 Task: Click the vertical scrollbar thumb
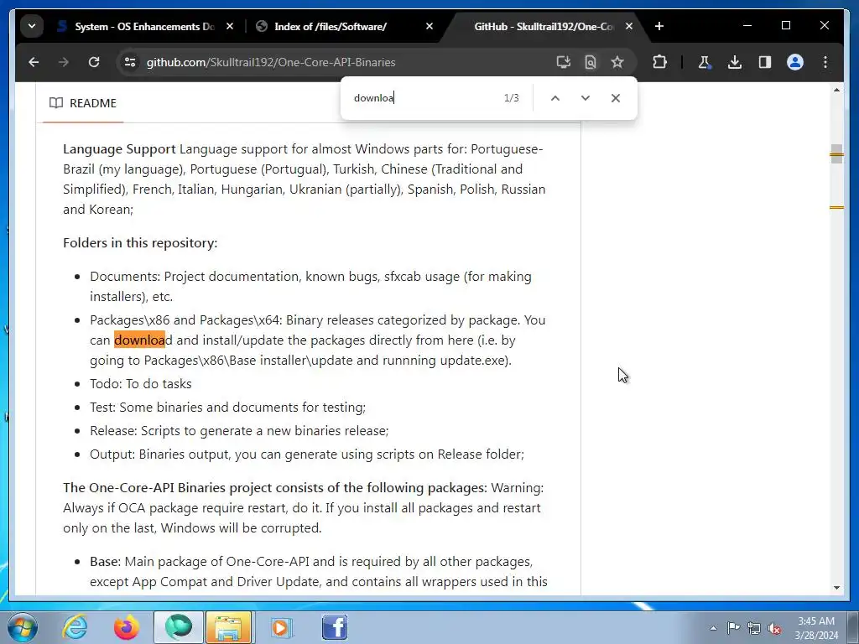point(836,153)
